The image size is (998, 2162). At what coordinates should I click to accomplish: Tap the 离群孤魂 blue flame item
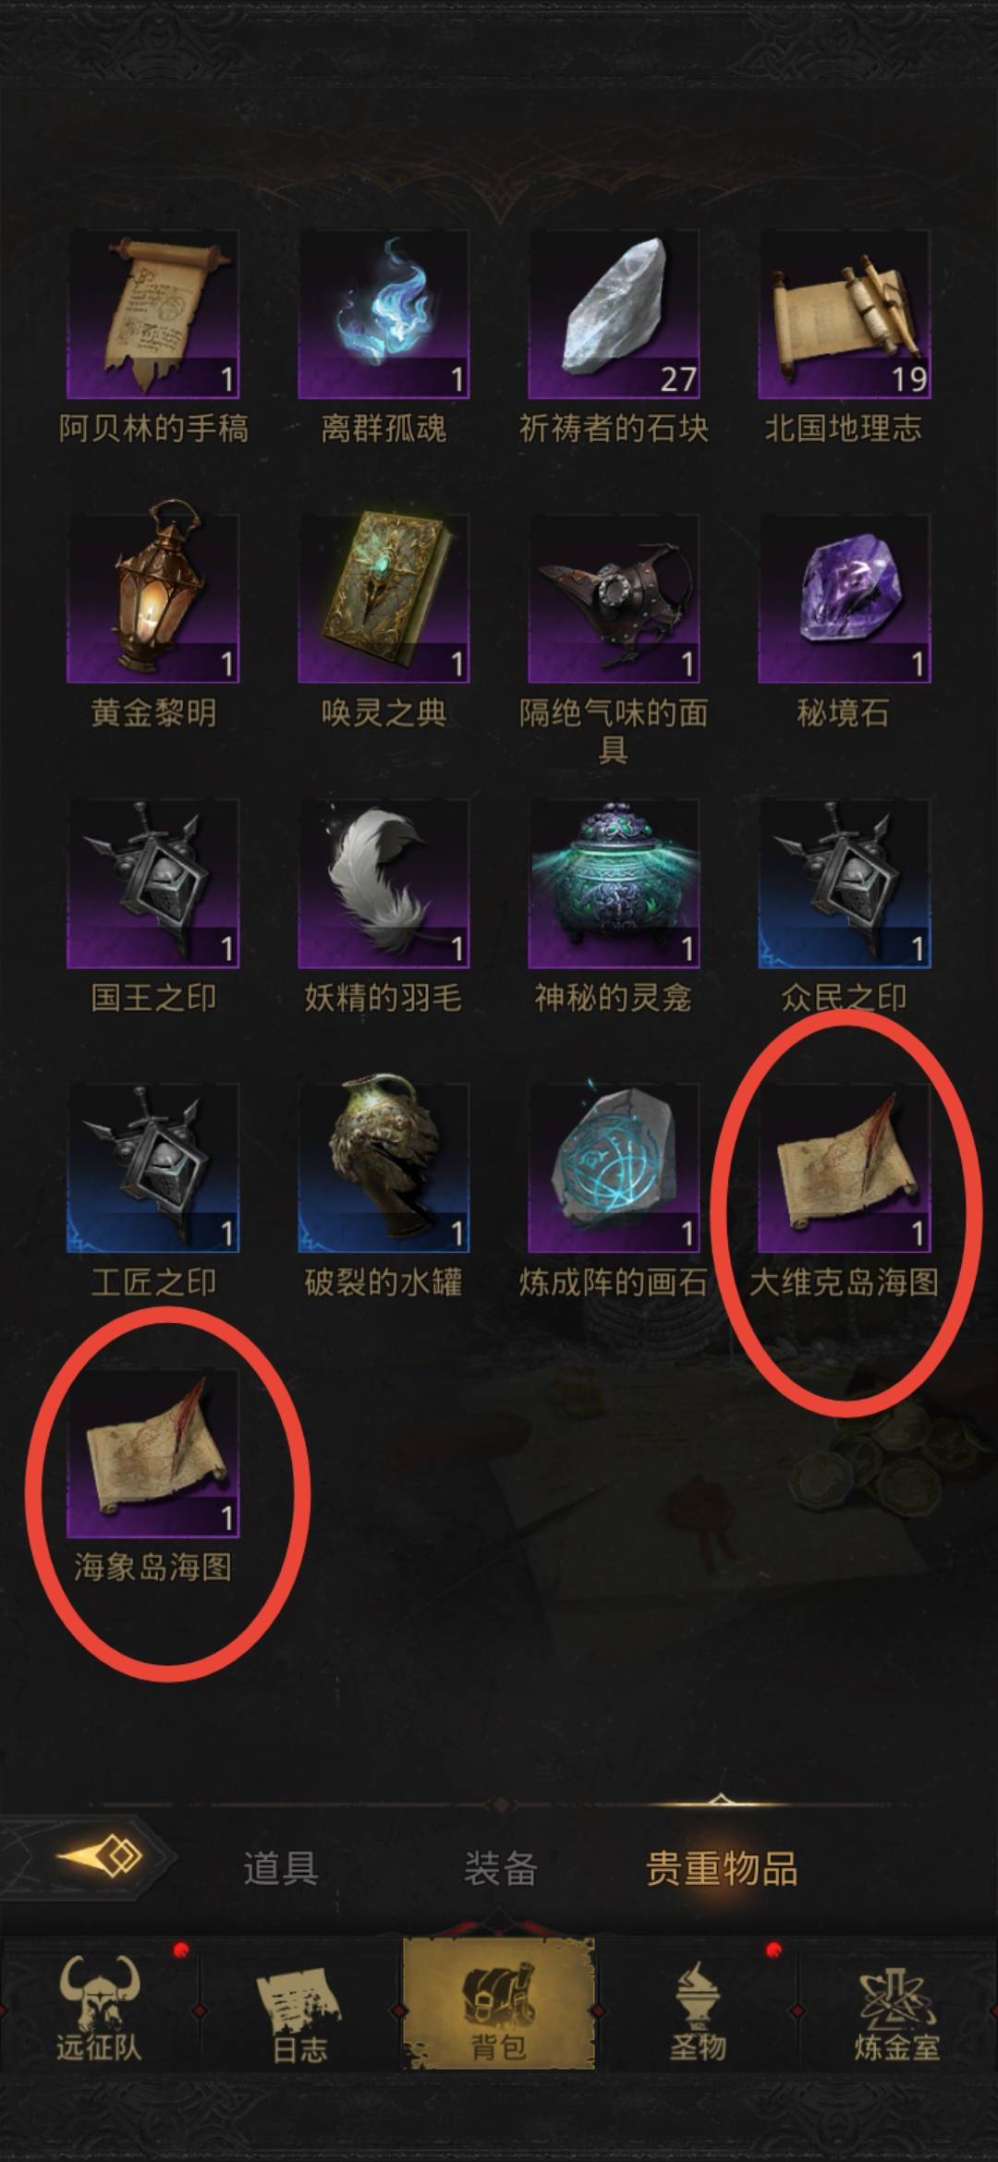(x=383, y=314)
